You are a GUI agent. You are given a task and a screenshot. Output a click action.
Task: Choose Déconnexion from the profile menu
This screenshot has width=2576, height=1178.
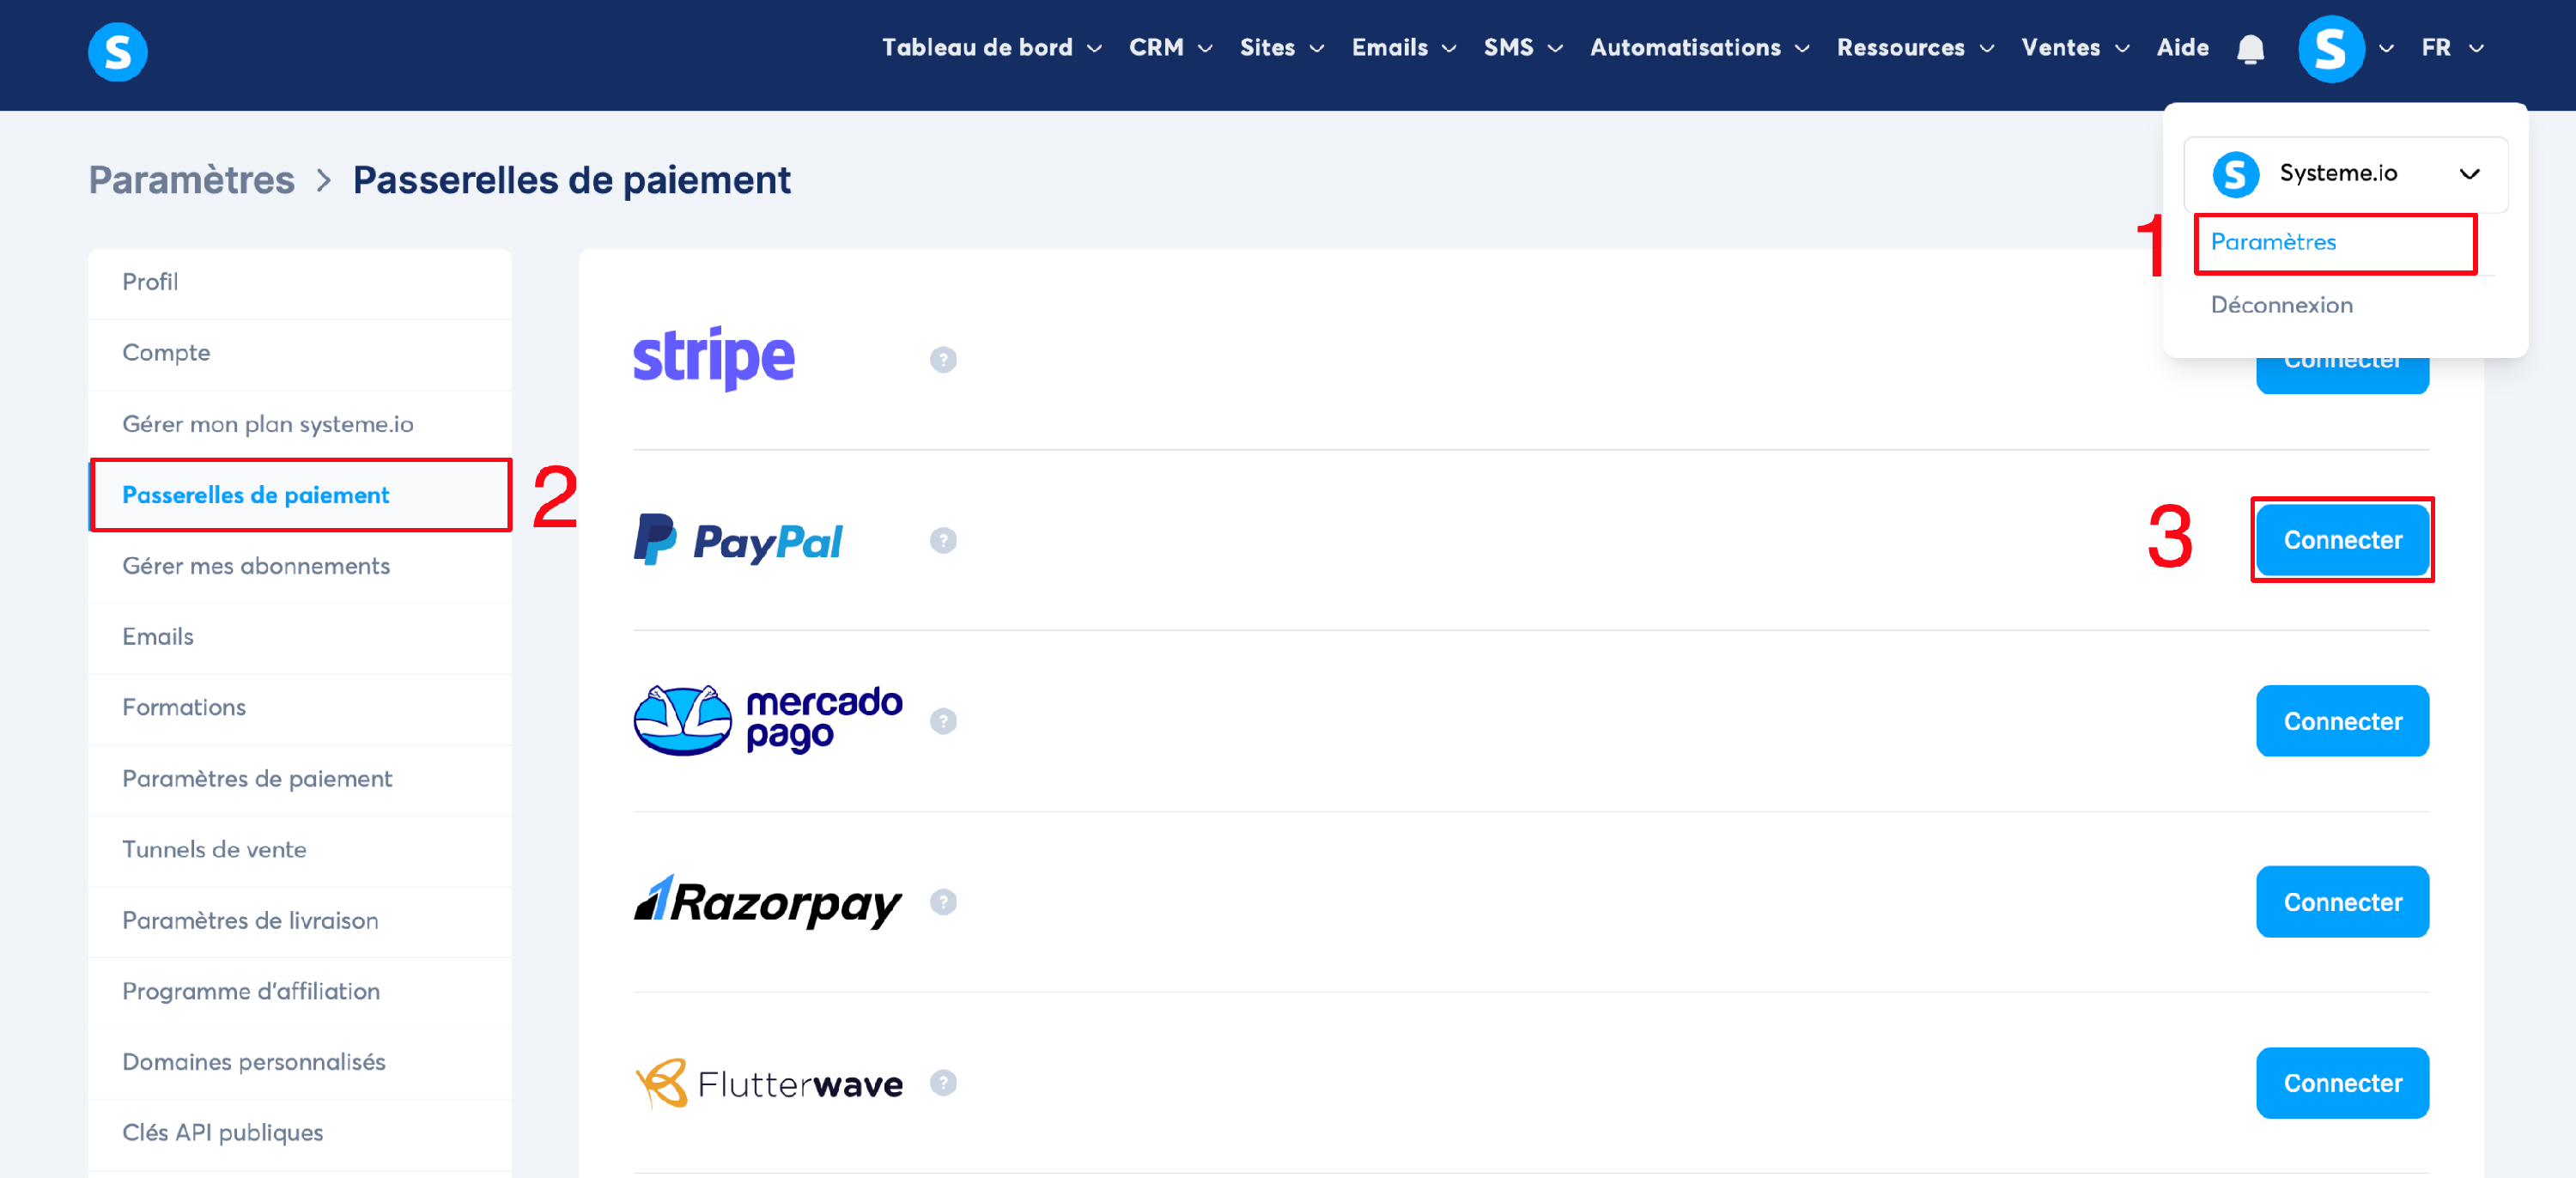2281,305
